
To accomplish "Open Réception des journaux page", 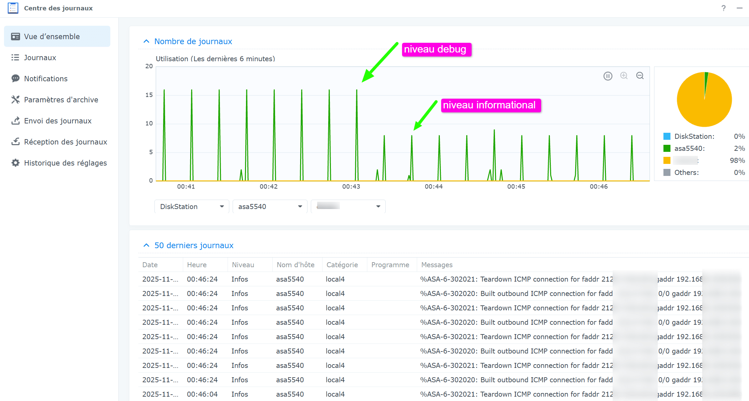I will pos(65,142).
